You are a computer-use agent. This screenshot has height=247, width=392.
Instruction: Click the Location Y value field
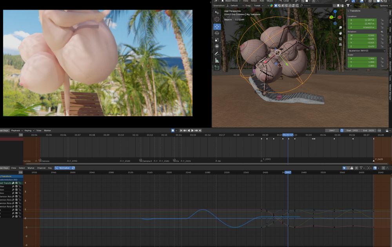[x=362, y=24]
